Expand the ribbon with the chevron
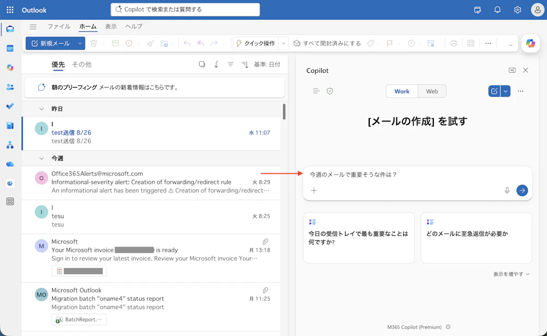The width and height of the screenshot is (547, 336). [x=511, y=45]
